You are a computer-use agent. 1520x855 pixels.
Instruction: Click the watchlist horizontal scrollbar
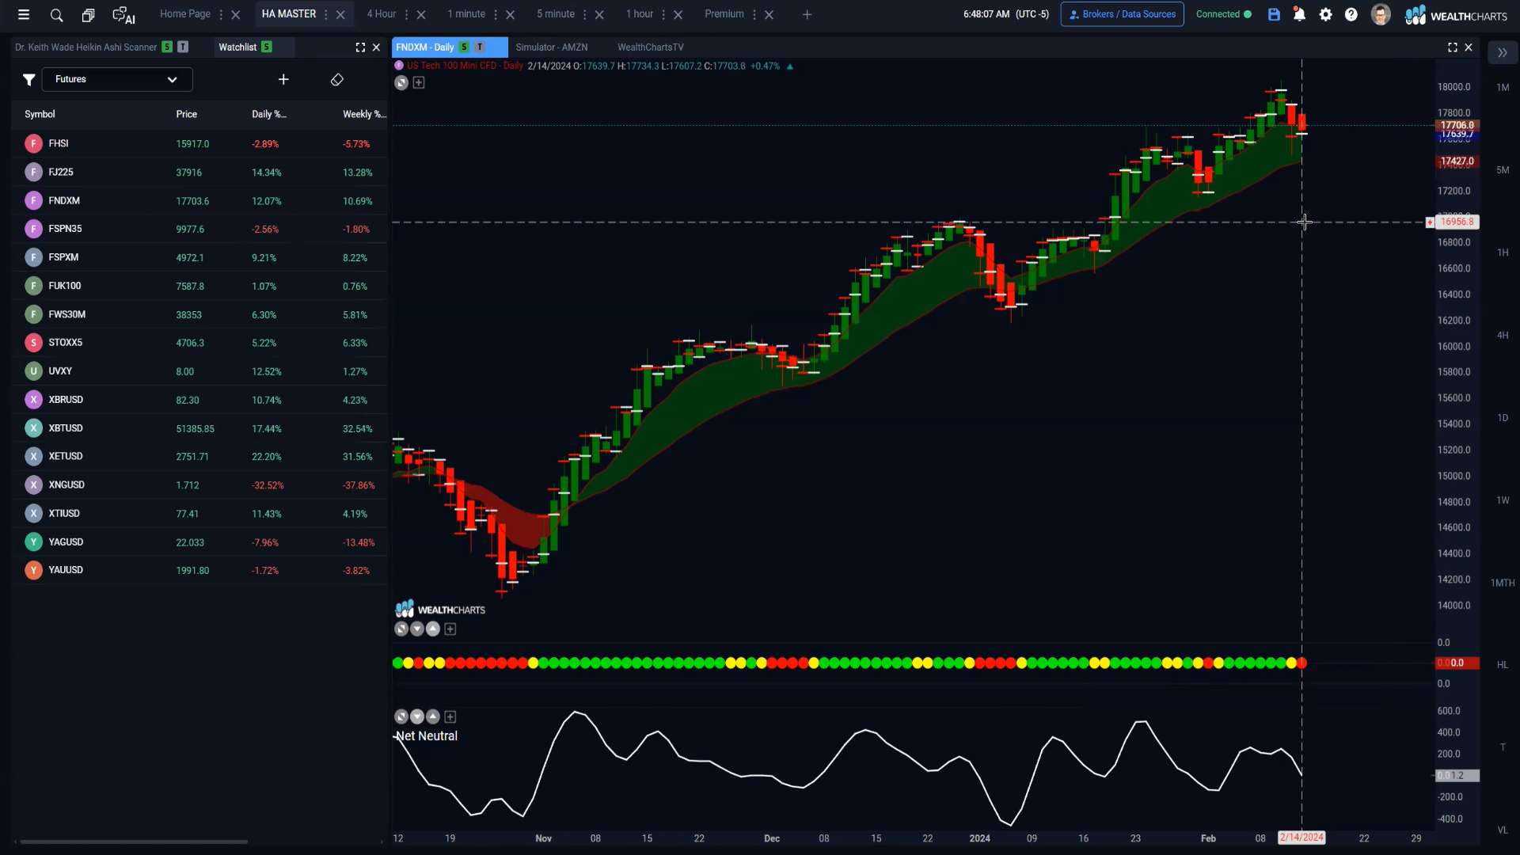coord(134,842)
